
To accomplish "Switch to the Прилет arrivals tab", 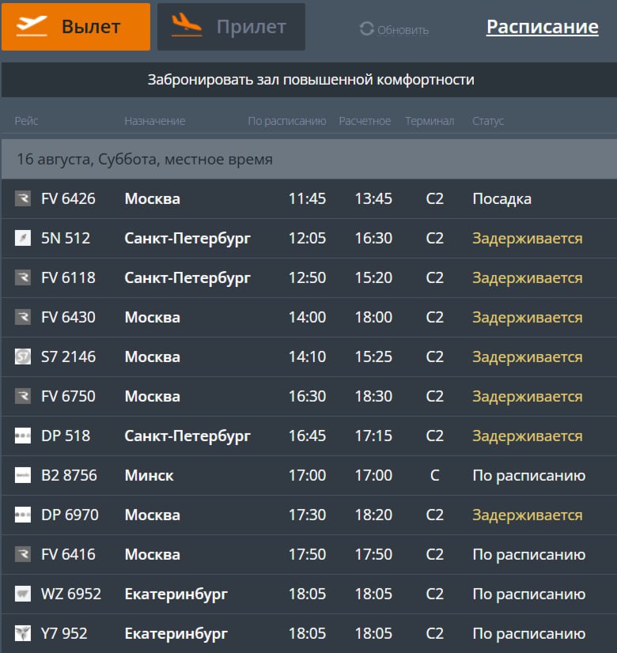I will [231, 27].
